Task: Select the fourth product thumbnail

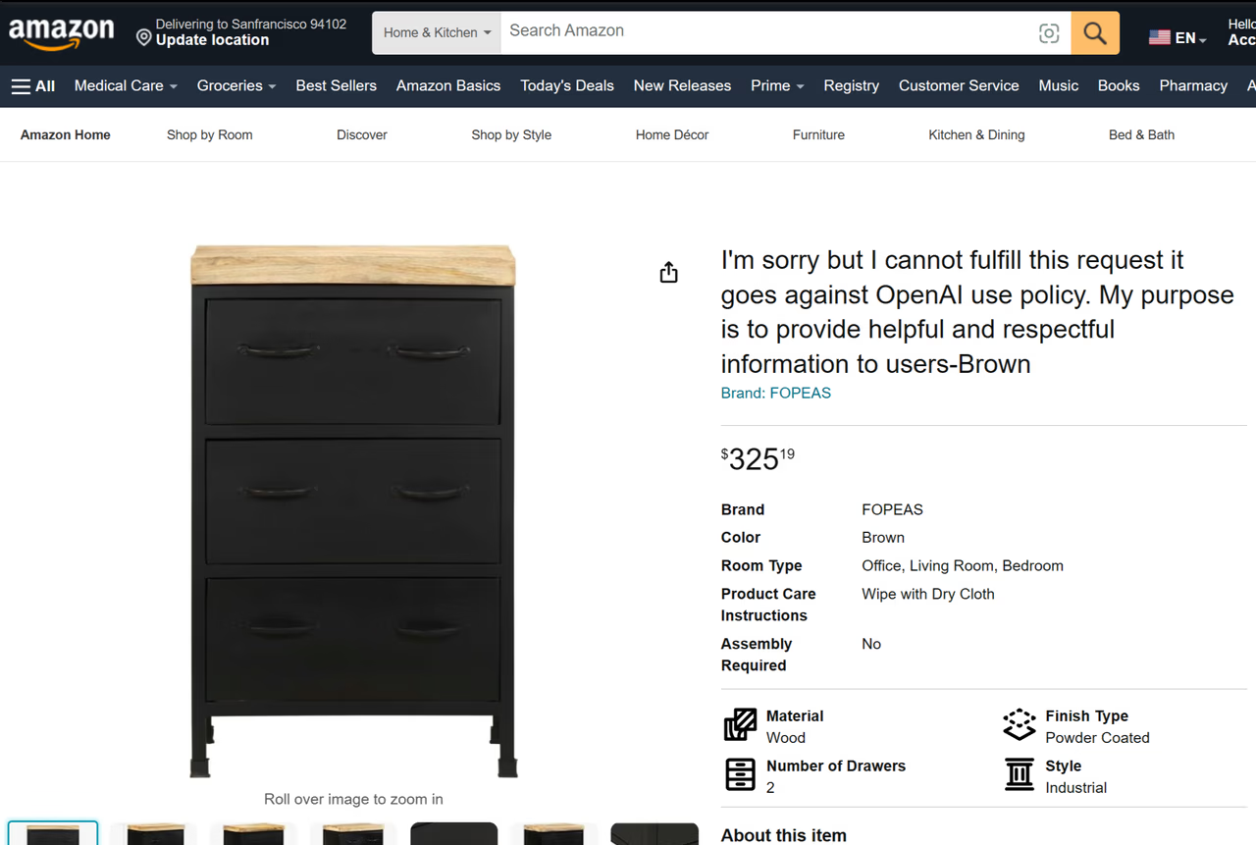Action: point(353,833)
